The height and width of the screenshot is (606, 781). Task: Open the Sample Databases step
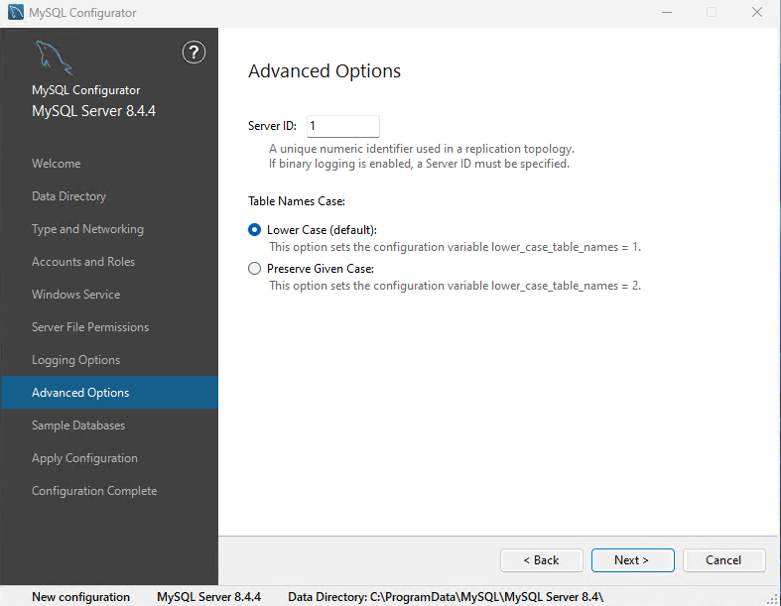(x=78, y=425)
